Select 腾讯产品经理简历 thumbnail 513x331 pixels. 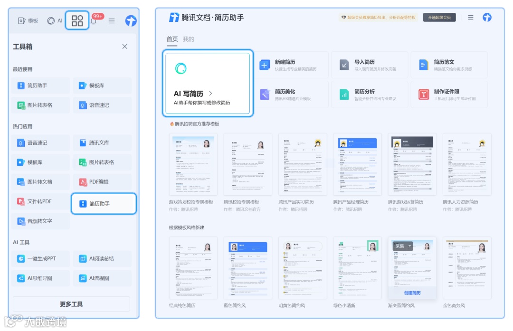(357, 164)
